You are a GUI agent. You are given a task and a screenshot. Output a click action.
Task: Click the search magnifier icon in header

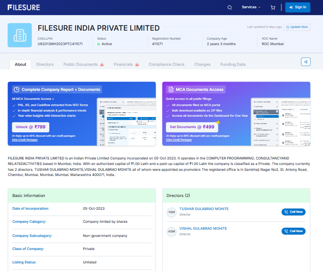[230, 7]
